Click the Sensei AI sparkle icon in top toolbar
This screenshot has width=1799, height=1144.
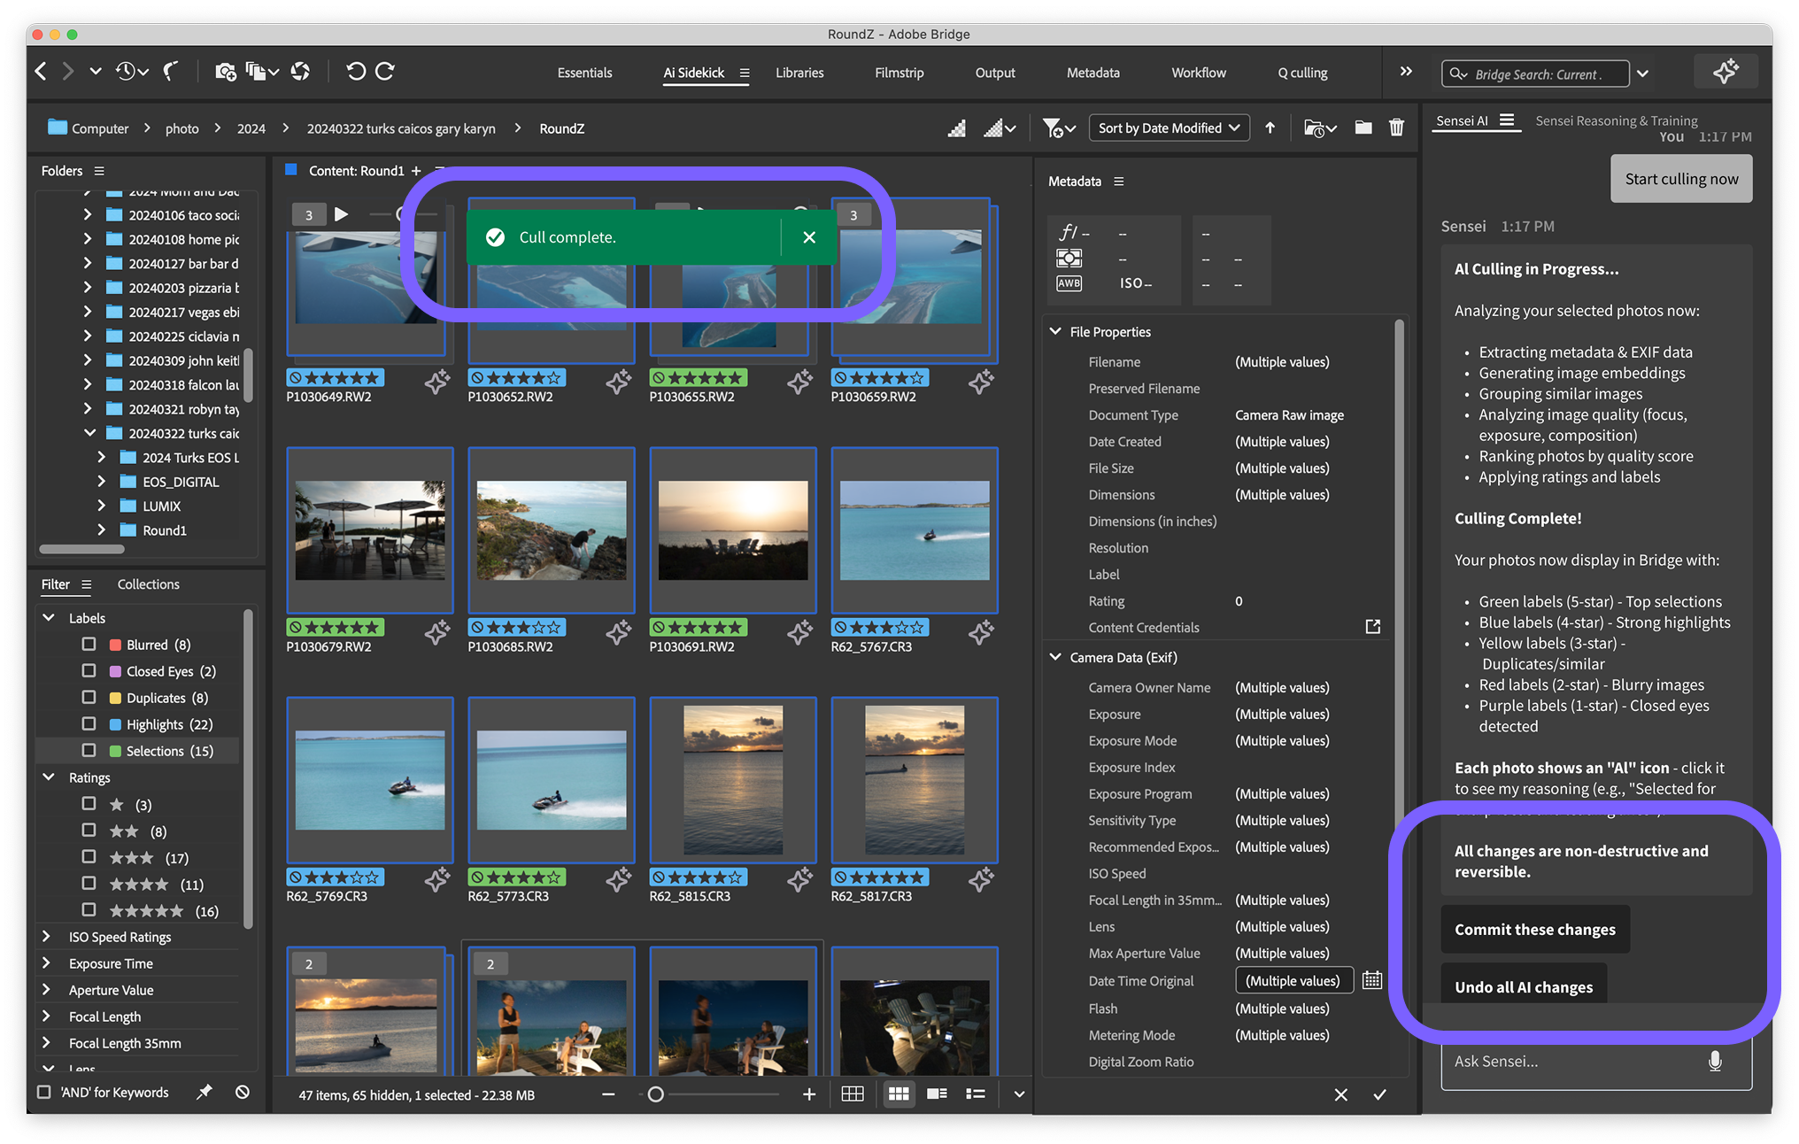[1725, 72]
